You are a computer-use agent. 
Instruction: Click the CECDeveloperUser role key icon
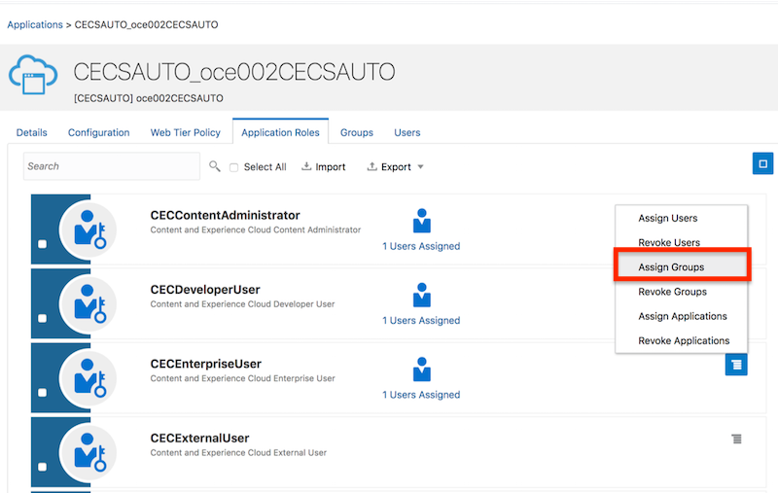pos(88,304)
